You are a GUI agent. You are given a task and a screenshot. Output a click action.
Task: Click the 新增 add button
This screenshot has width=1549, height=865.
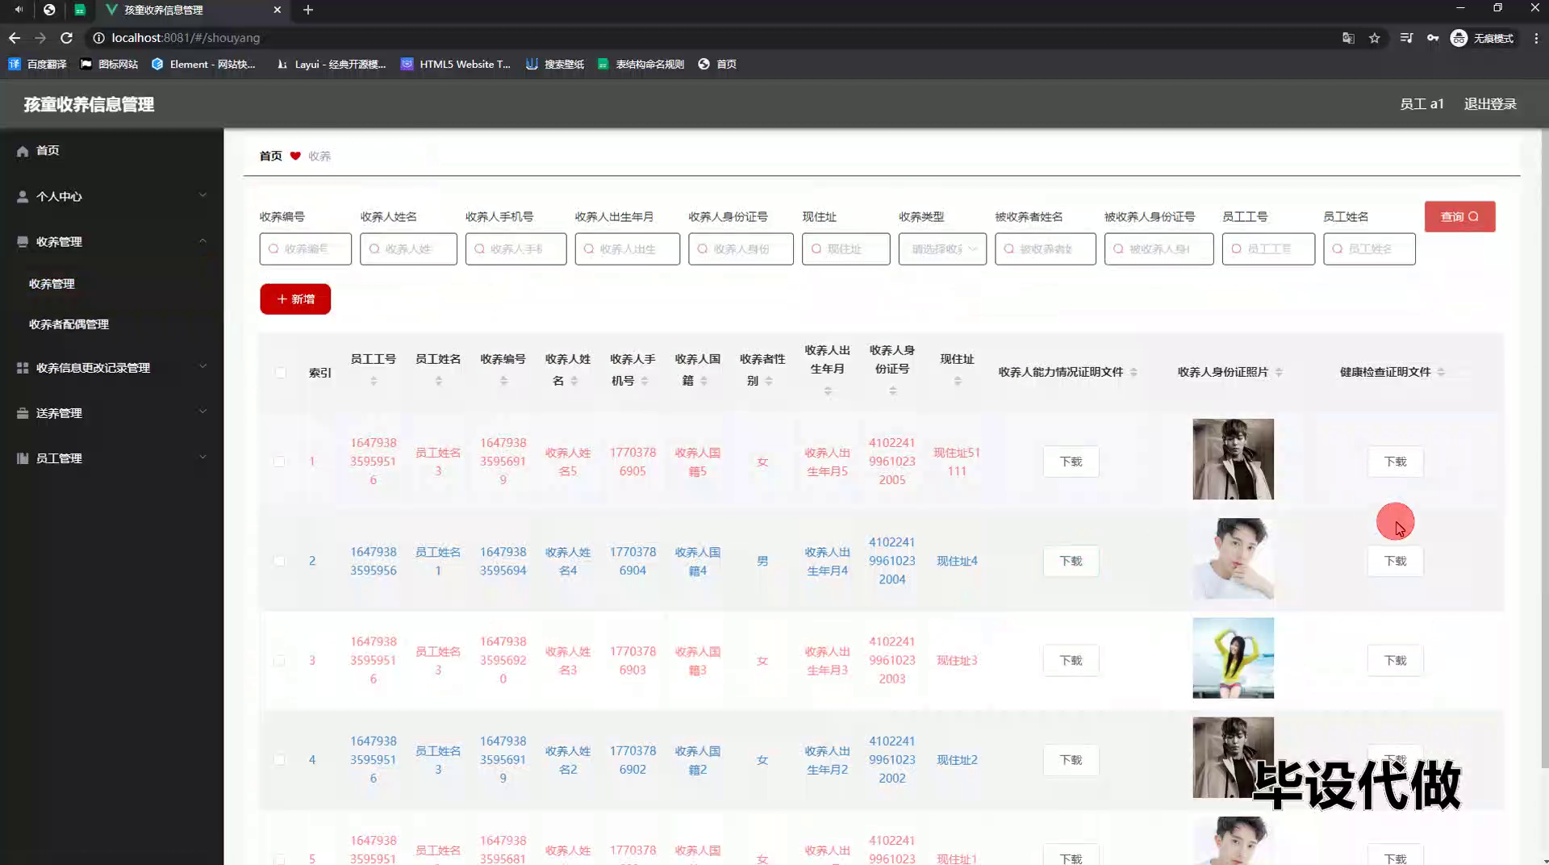[x=295, y=299]
